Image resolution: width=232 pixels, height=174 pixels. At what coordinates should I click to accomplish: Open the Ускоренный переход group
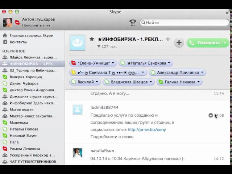[x=32, y=155]
